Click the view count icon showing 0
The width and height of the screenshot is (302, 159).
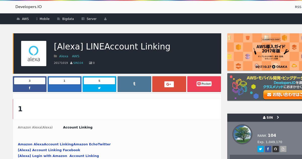90,63
